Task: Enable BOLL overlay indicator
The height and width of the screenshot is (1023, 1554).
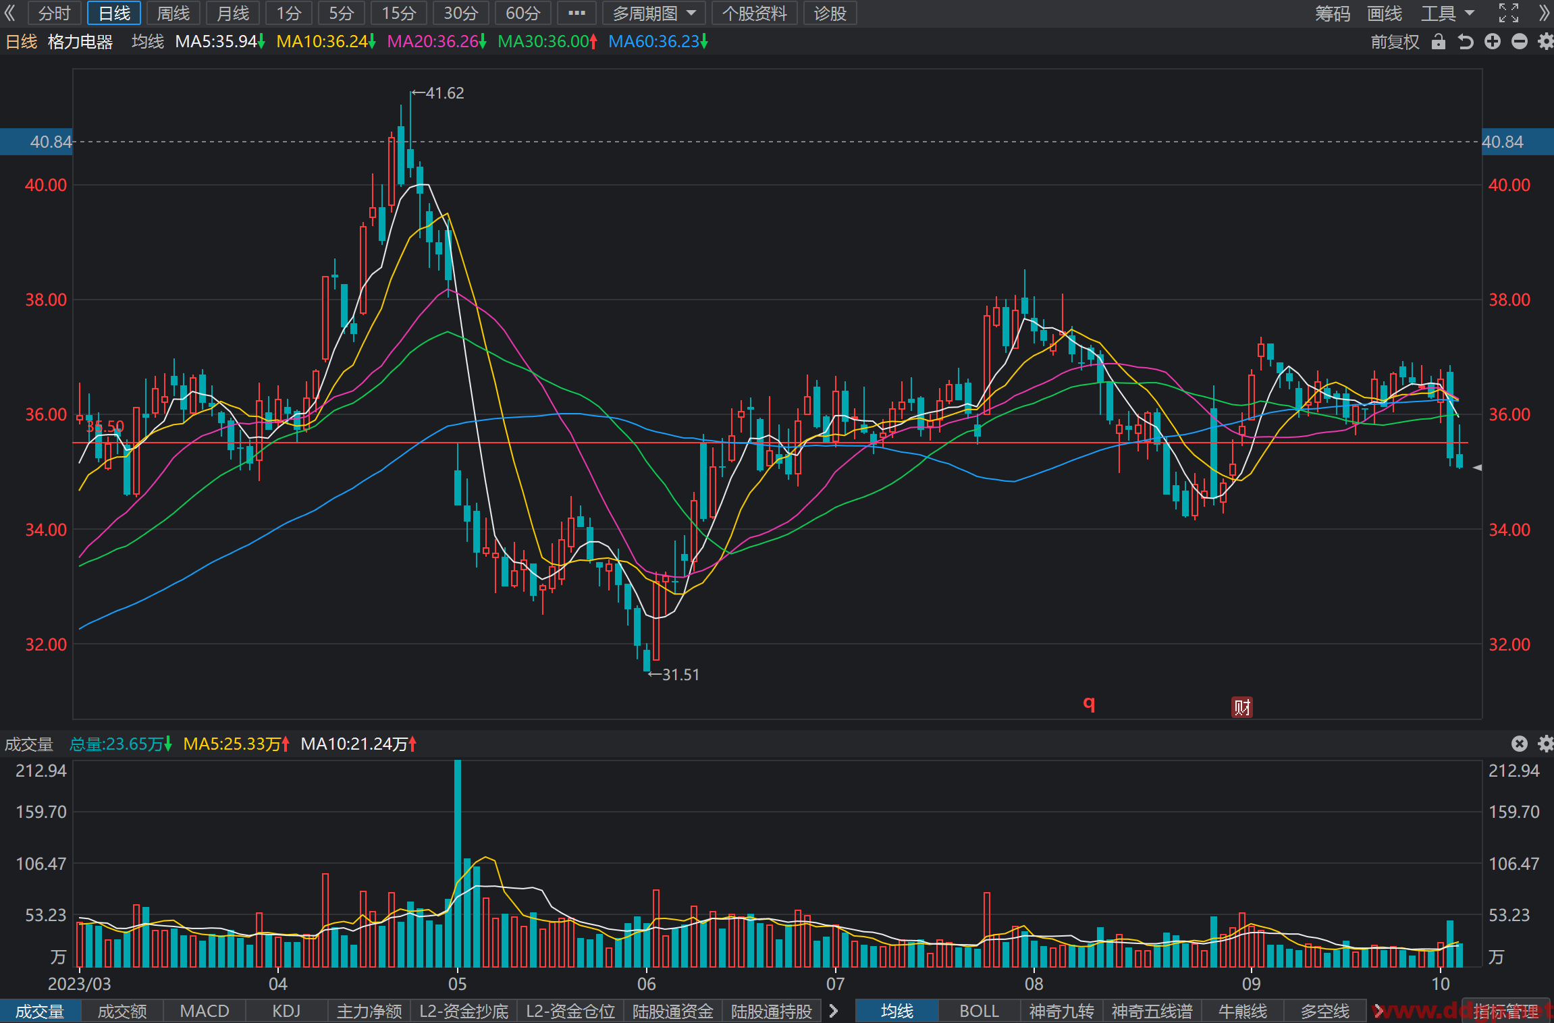Action: click(x=979, y=1011)
